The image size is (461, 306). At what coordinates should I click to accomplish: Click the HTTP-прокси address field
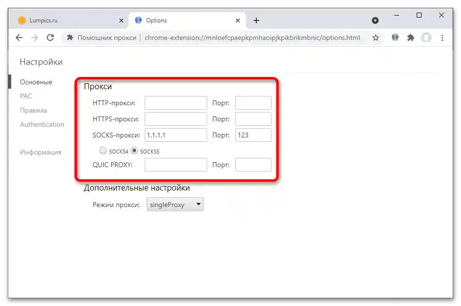click(176, 103)
